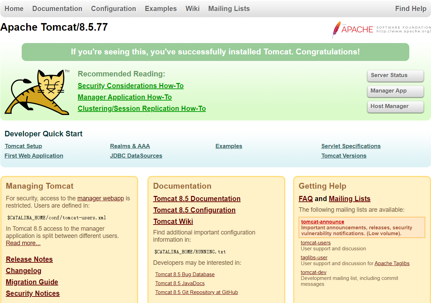The height and width of the screenshot is (303, 431).
Task: Click the Tomcat cat logo image
Action: (x=37, y=92)
